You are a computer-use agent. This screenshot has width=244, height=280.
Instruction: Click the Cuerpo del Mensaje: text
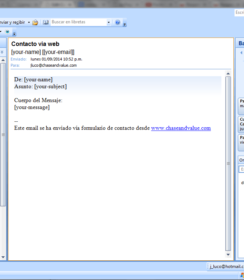point(38,100)
